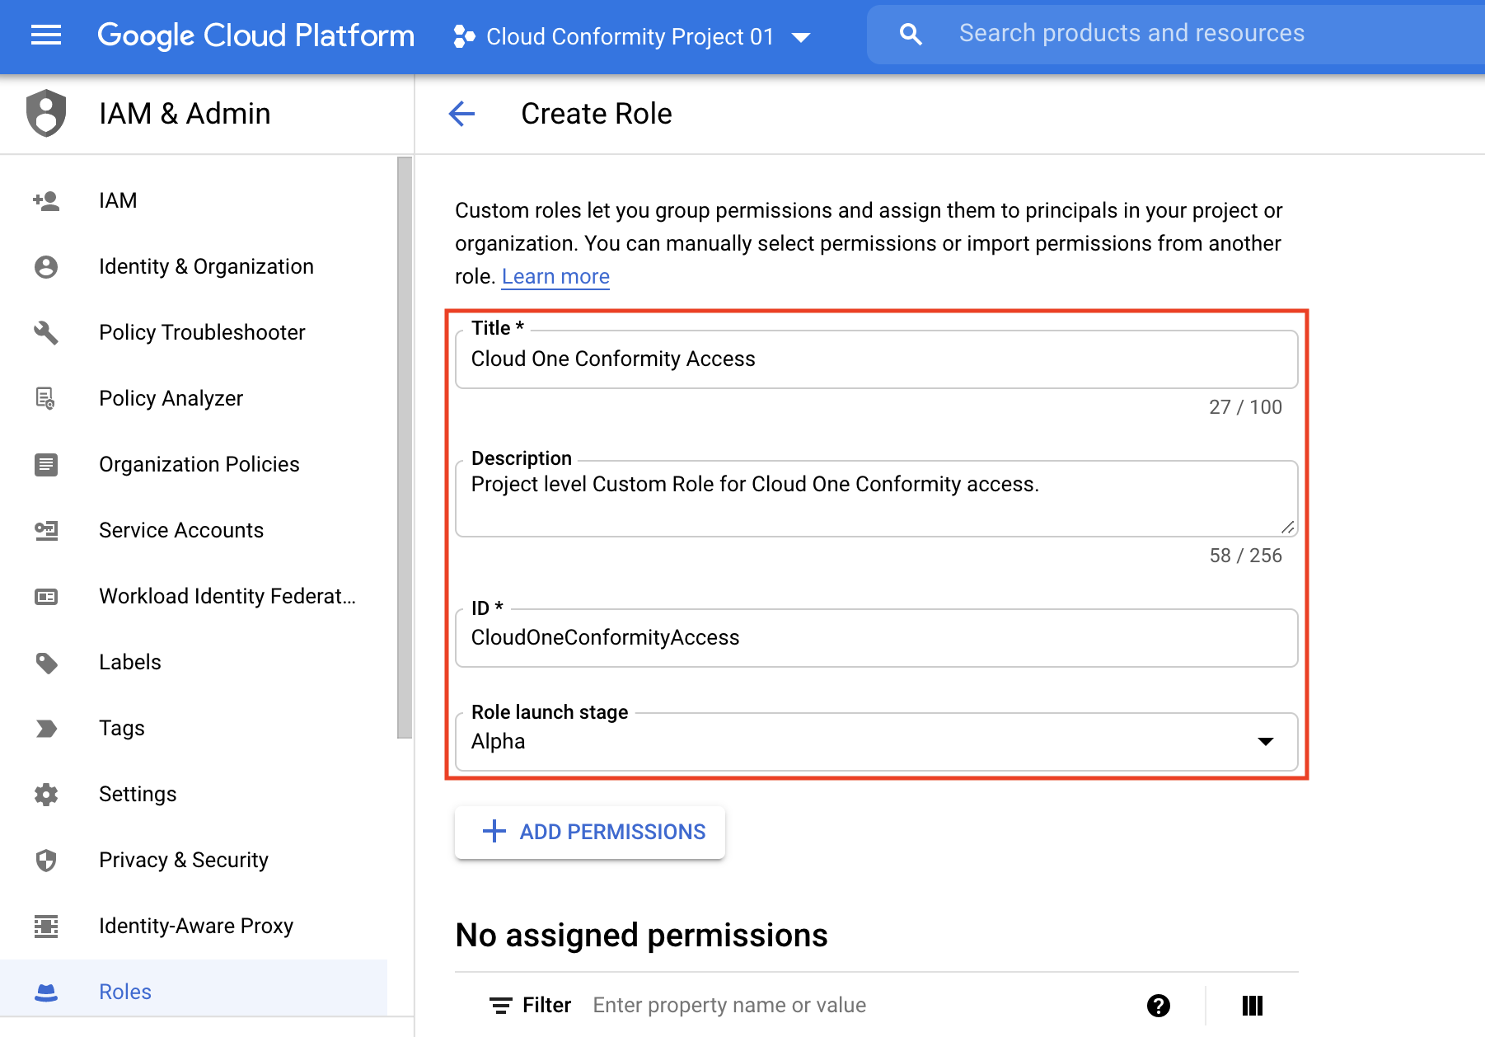Open Service Accounts in the sidebar

(181, 530)
